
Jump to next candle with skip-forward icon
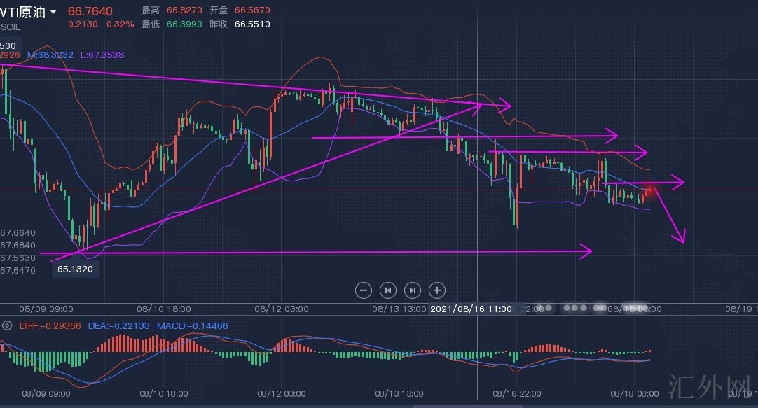tap(413, 290)
